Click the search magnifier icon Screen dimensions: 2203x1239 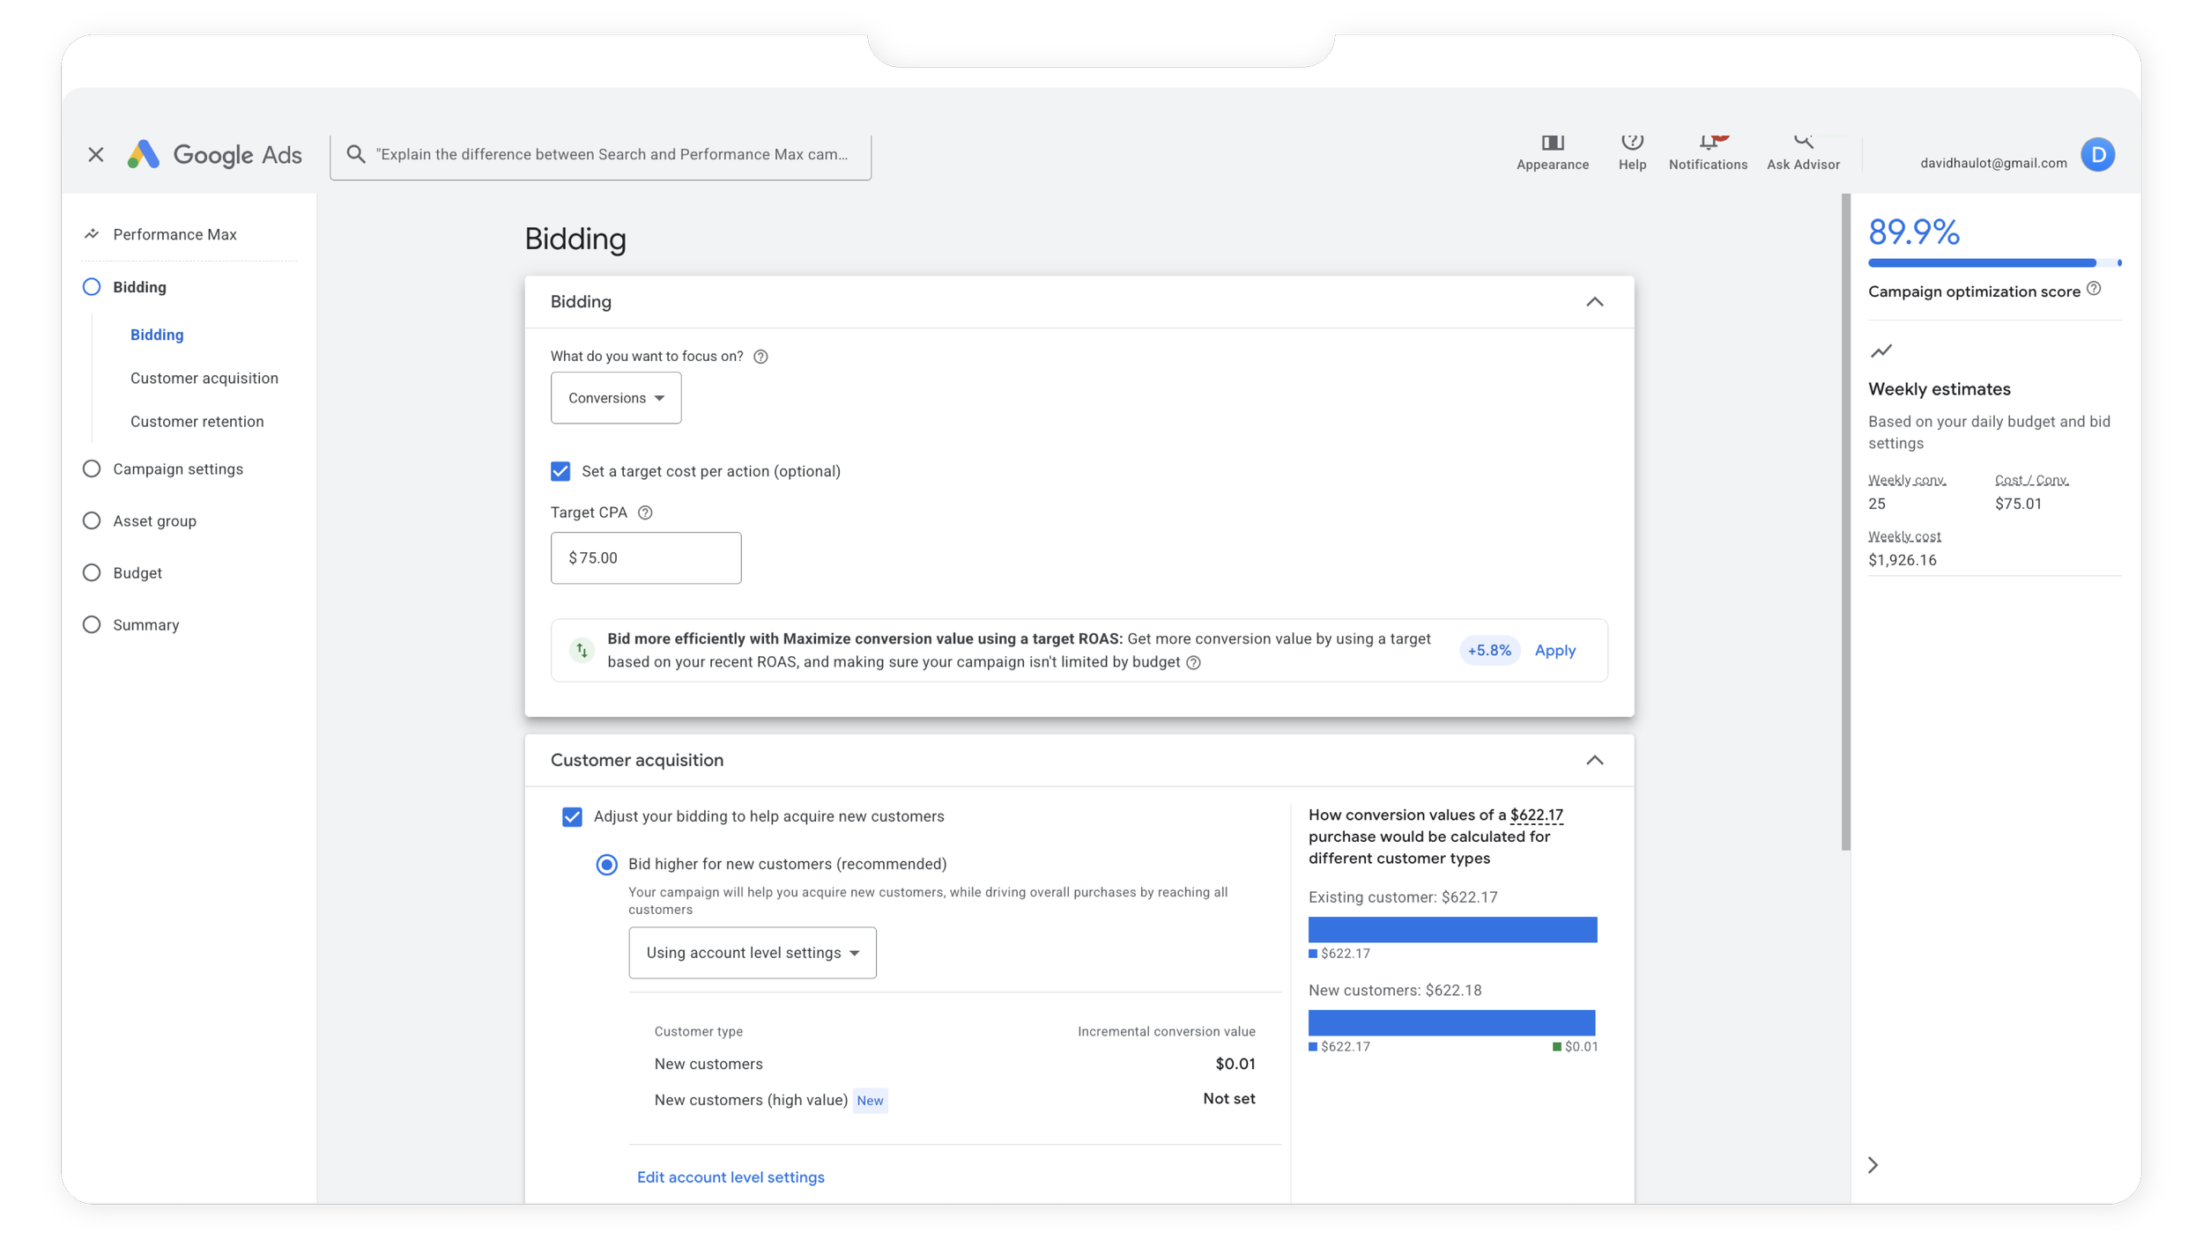[x=356, y=154]
